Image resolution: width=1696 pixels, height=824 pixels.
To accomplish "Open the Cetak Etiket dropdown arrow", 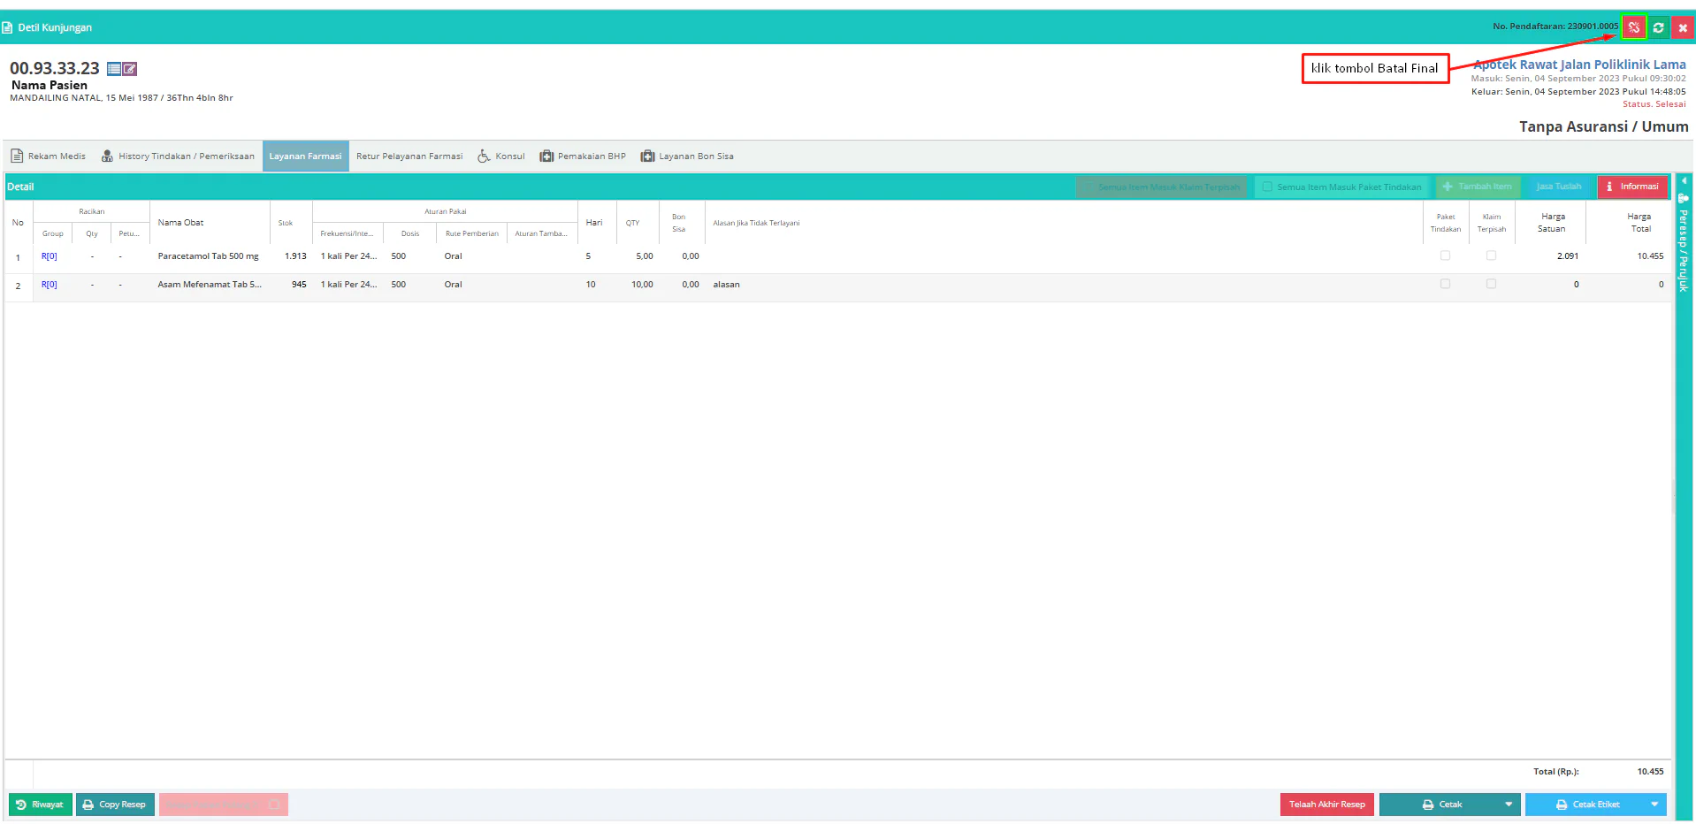I will tap(1654, 805).
